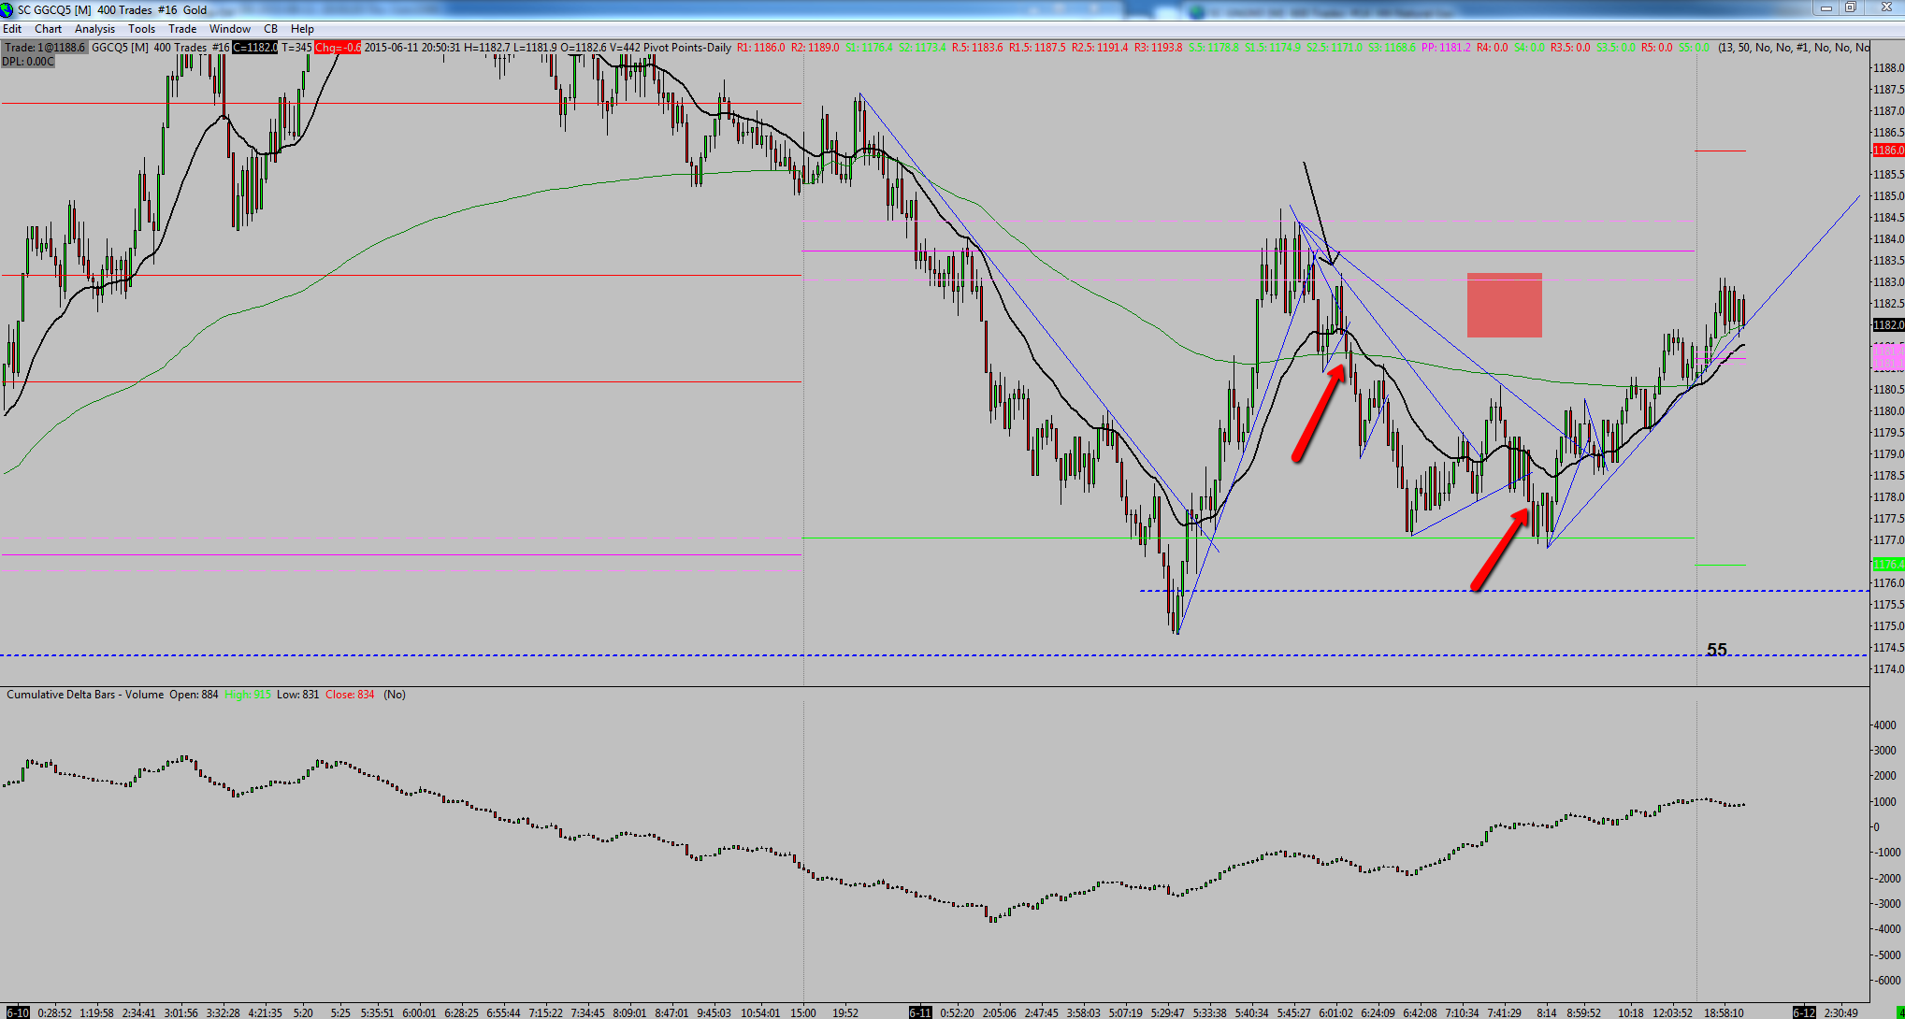
Task: Click the 6-10 date marker on time axis
Action: tap(16, 1012)
